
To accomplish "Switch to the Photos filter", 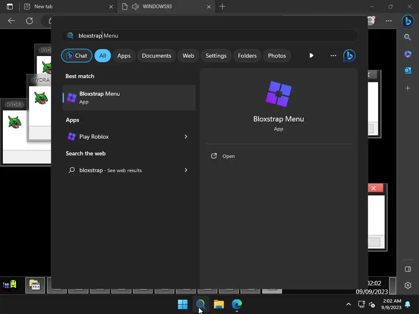I will [x=277, y=56].
